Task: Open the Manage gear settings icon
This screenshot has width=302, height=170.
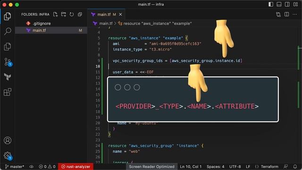Action: tap(8, 155)
